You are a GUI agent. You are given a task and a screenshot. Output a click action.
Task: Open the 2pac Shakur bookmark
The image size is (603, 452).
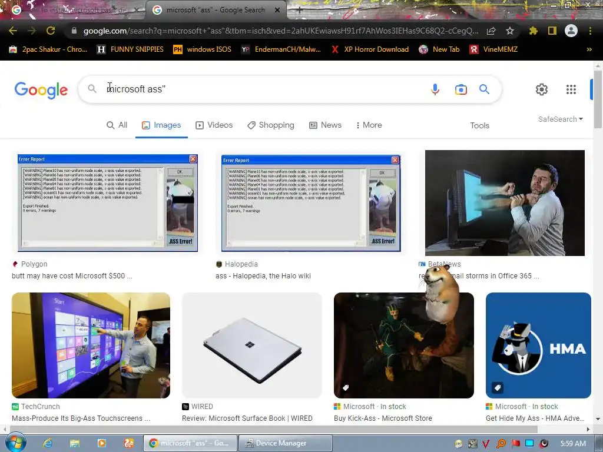click(48, 49)
